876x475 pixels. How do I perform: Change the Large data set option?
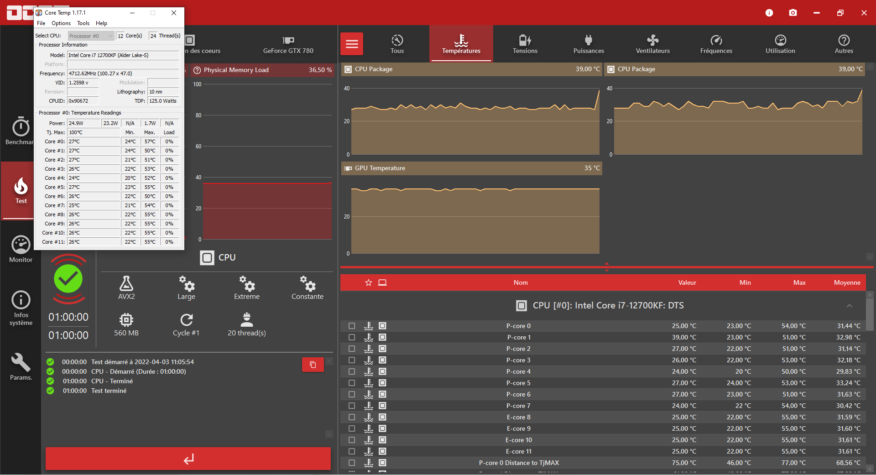(x=186, y=287)
